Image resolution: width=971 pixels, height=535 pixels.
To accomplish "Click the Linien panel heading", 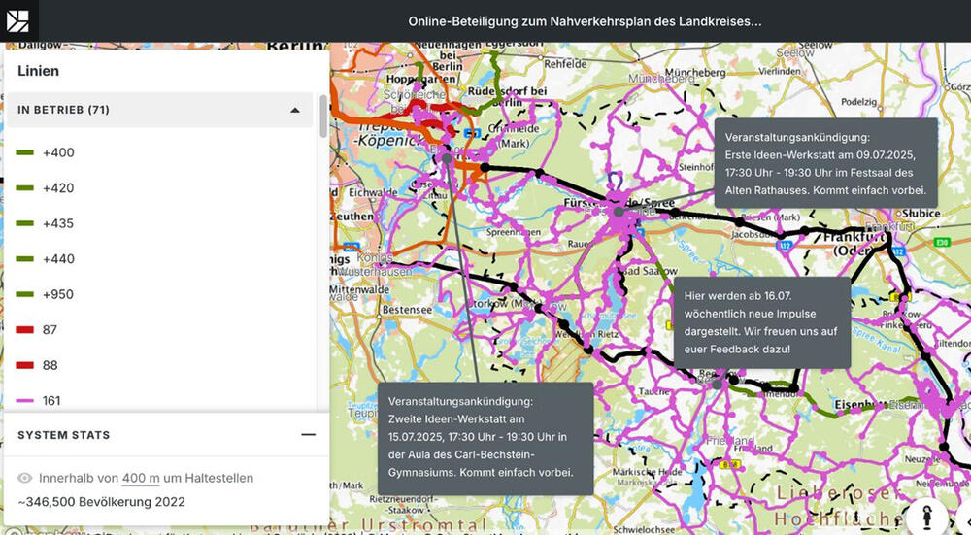I will tap(39, 71).
